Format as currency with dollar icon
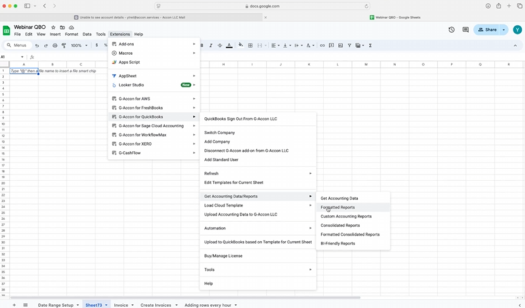Image resolution: width=525 pixels, height=308 pixels. 97,45
